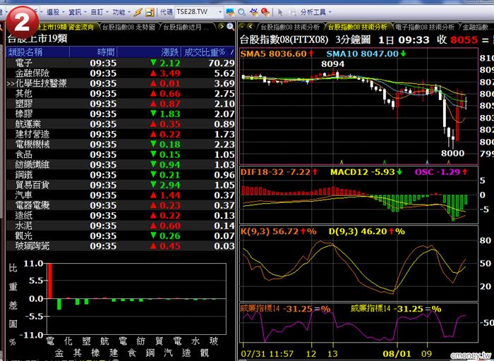494x361 pixels.
Task: Open the 功能 menu dropdown
Action: (x=121, y=12)
